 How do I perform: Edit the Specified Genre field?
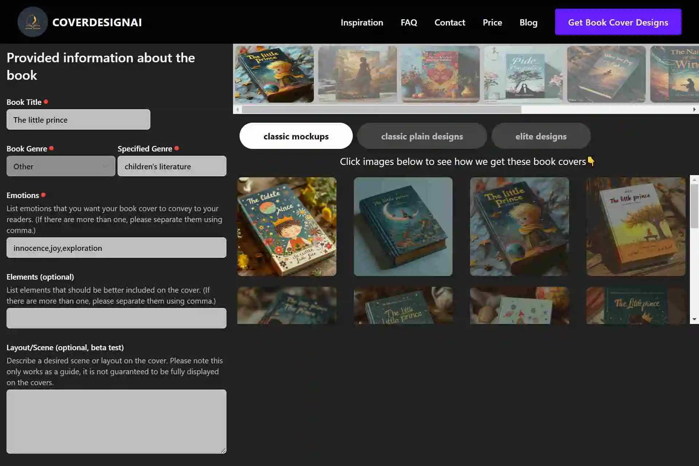172,166
